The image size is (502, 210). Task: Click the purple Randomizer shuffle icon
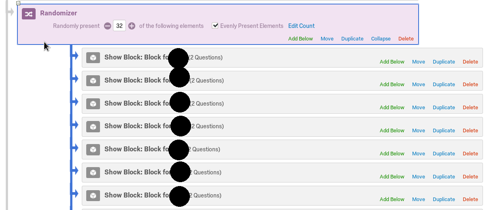pyautogui.click(x=29, y=14)
